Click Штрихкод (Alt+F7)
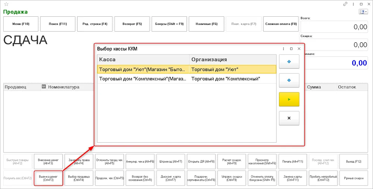The width and height of the screenshot is (373, 189). [170, 161]
